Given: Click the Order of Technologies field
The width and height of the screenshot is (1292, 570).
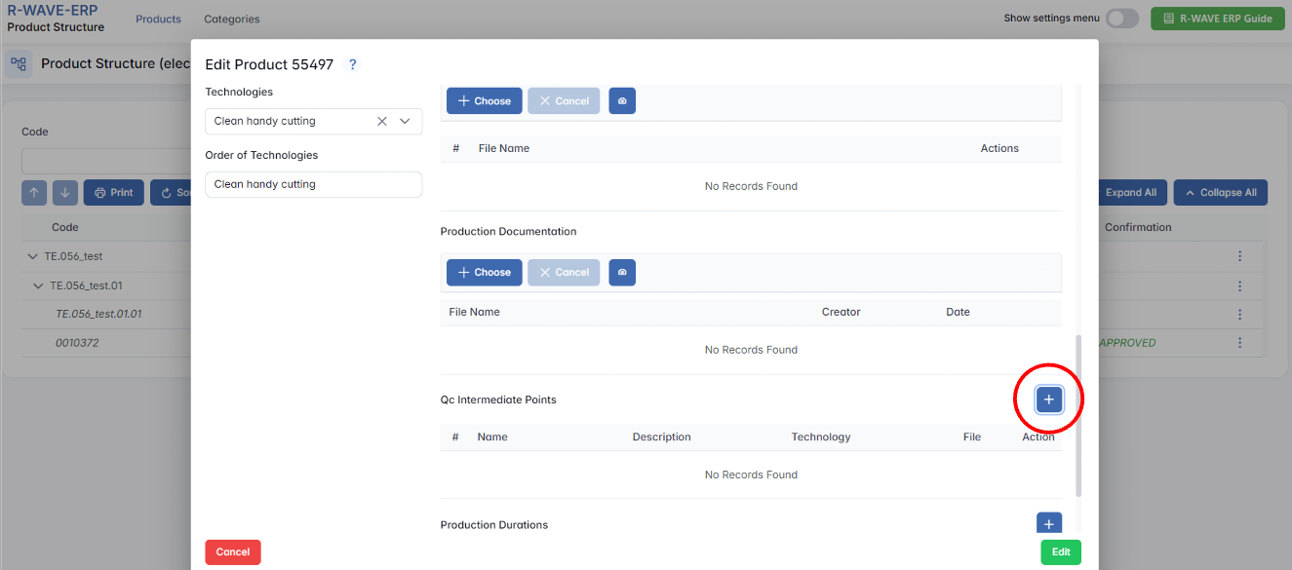Looking at the screenshot, I should click(x=313, y=184).
